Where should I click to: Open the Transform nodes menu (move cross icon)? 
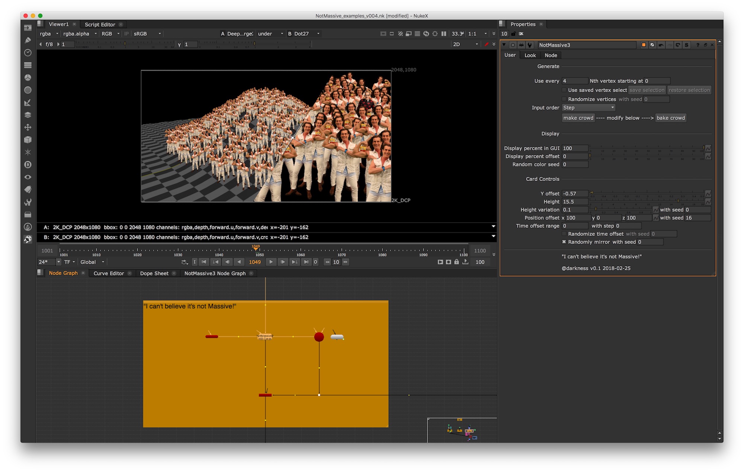pyautogui.click(x=28, y=127)
